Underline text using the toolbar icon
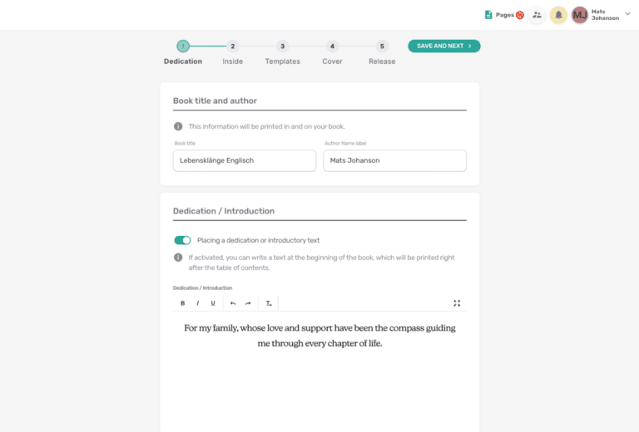Viewport: 639px width, 432px height. (213, 303)
